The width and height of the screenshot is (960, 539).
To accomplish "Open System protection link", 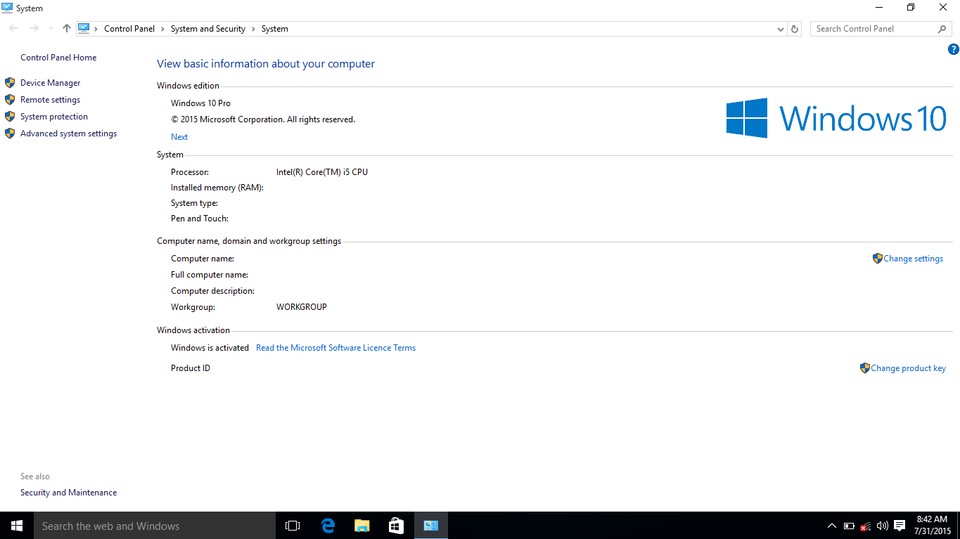I will click(x=54, y=117).
